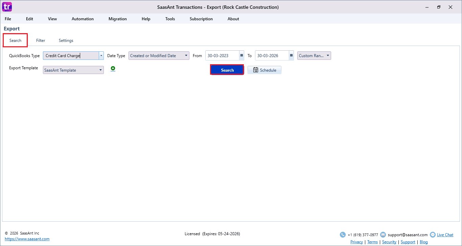Open the saasant.com website link
The height and width of the screenshot is (246, 462).
coord(27,239)
